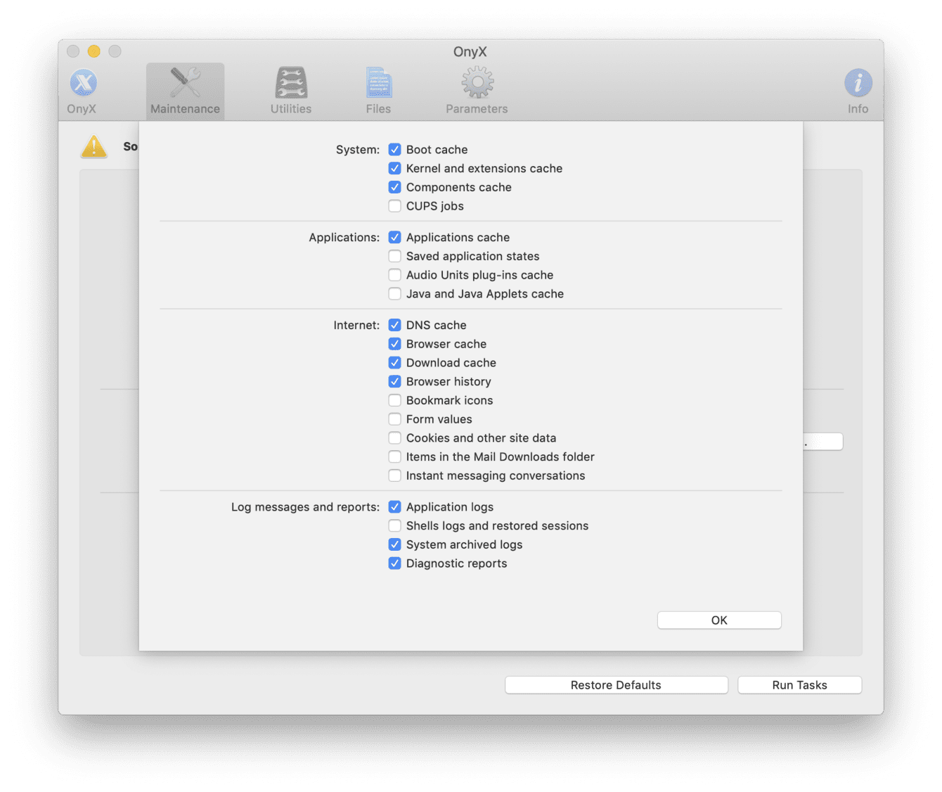Uncheck Browser history option
Image resolution: width=942 pixels, height=792 pixels.
click(x=395, y=382)
